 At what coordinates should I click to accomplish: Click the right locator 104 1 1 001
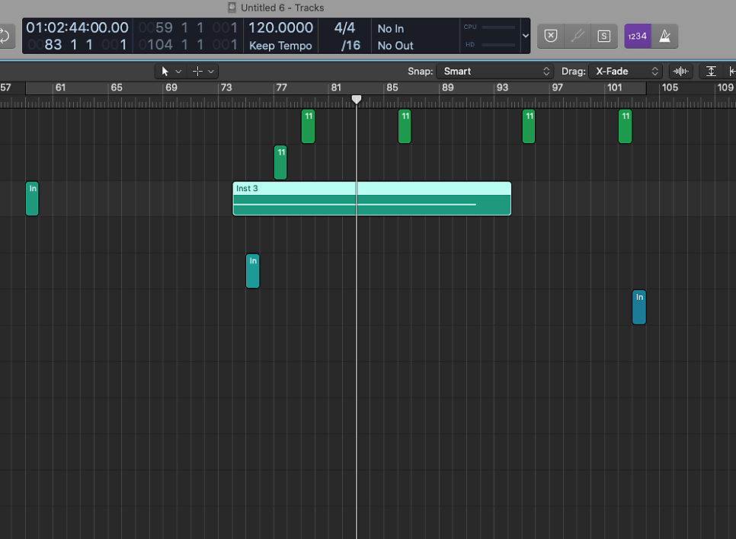[188, 45]
